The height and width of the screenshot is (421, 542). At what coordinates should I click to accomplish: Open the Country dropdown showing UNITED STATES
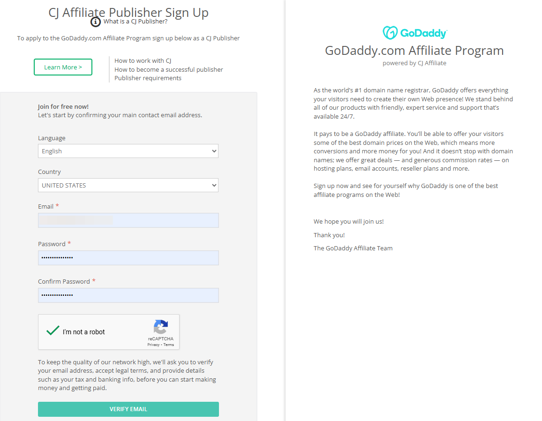(128, 185)
